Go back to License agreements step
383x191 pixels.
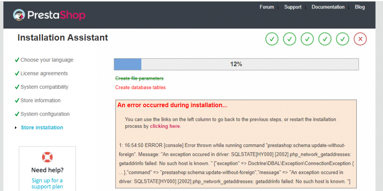(x=44, y=73)
